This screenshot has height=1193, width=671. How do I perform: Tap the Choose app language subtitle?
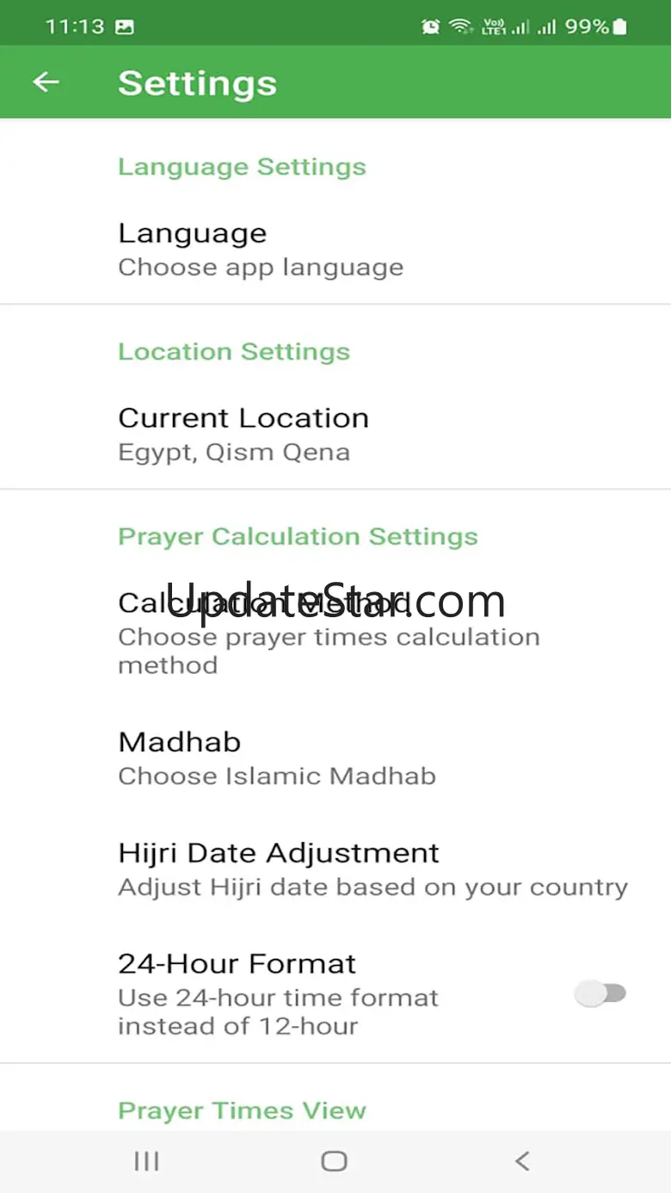[261, 268]
